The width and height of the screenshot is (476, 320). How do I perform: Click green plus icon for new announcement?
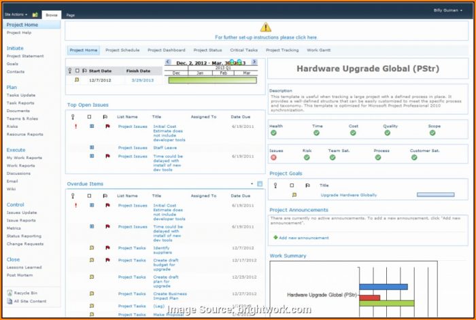[275, 237]
